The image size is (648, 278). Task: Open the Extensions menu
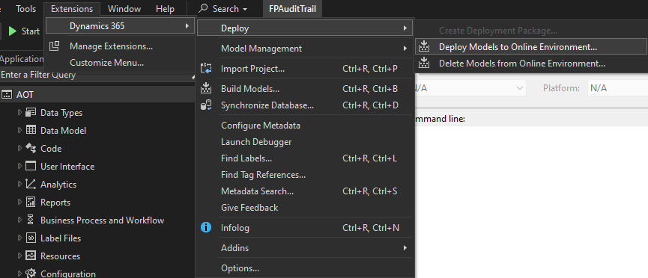[x=72, y=9]
